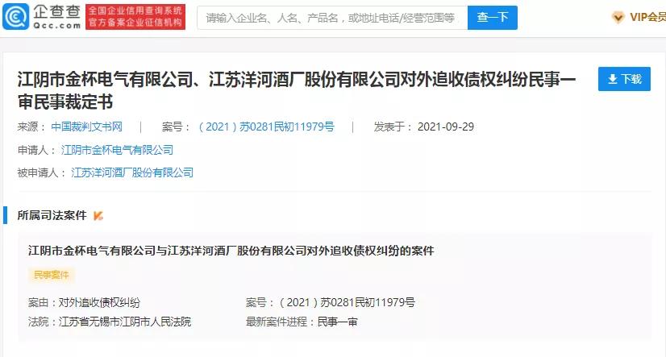Focus the company name search field
The height and width of the screenshot is (357, 666).
pos(332,18)
